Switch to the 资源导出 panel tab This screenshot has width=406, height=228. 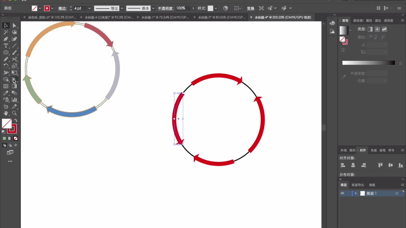tap(357, 185)
